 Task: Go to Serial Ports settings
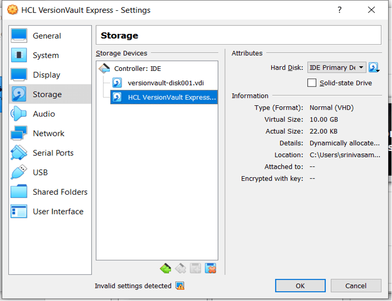[x=50, y=153]
